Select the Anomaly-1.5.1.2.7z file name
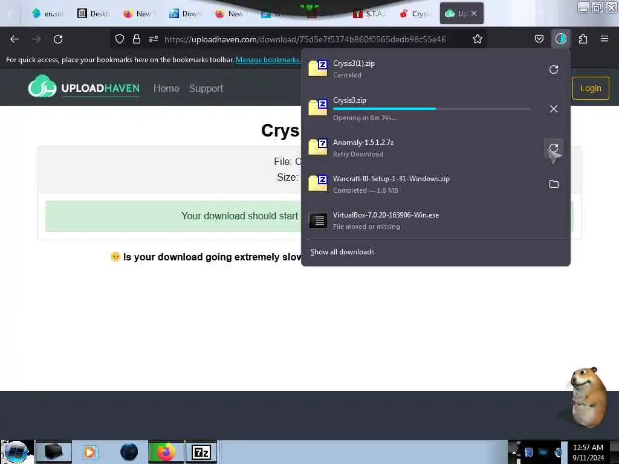 [x=363, y=143]
